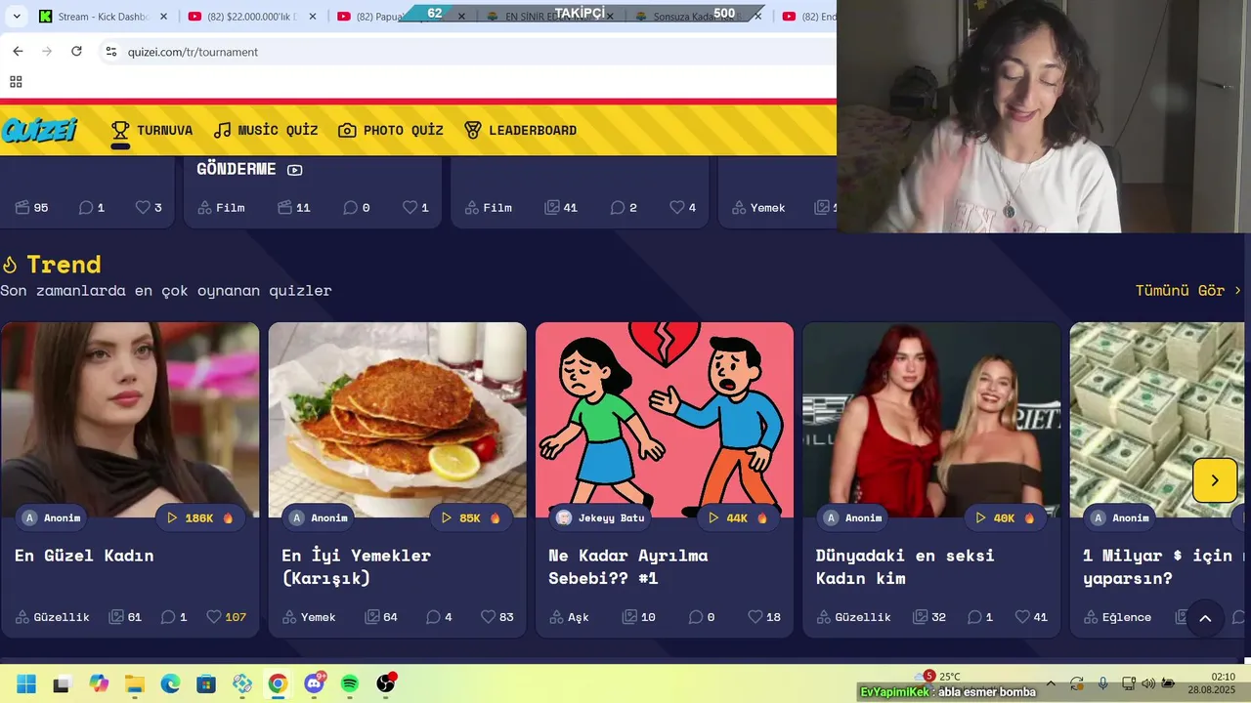1251x703 pixels.
Task: Click Eğlence category tag
Action: click(x=1118, y=617)
